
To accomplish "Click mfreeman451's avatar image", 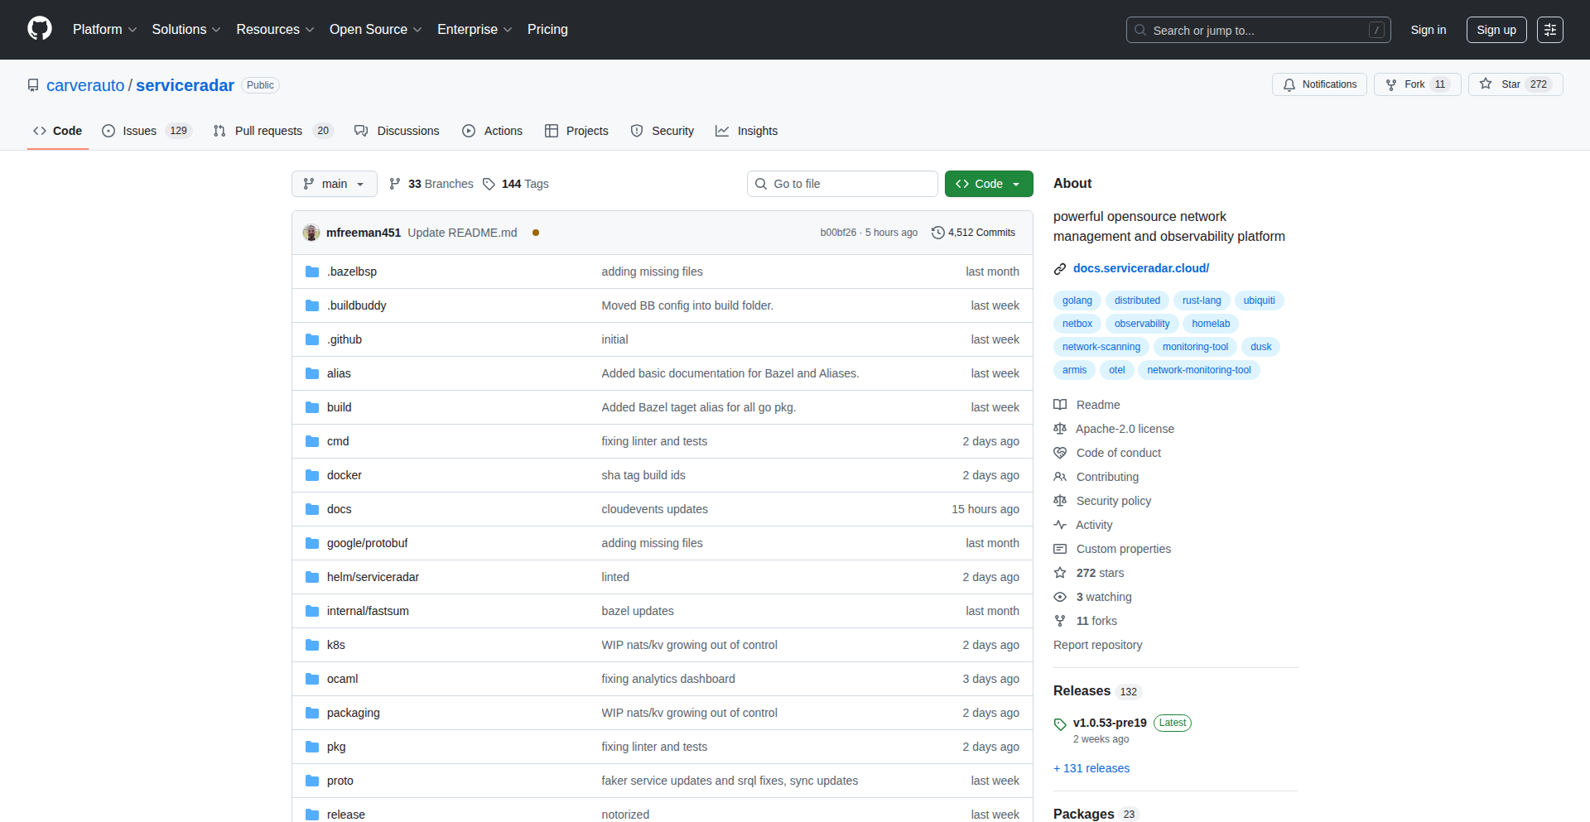I will (x=311, y=233).
